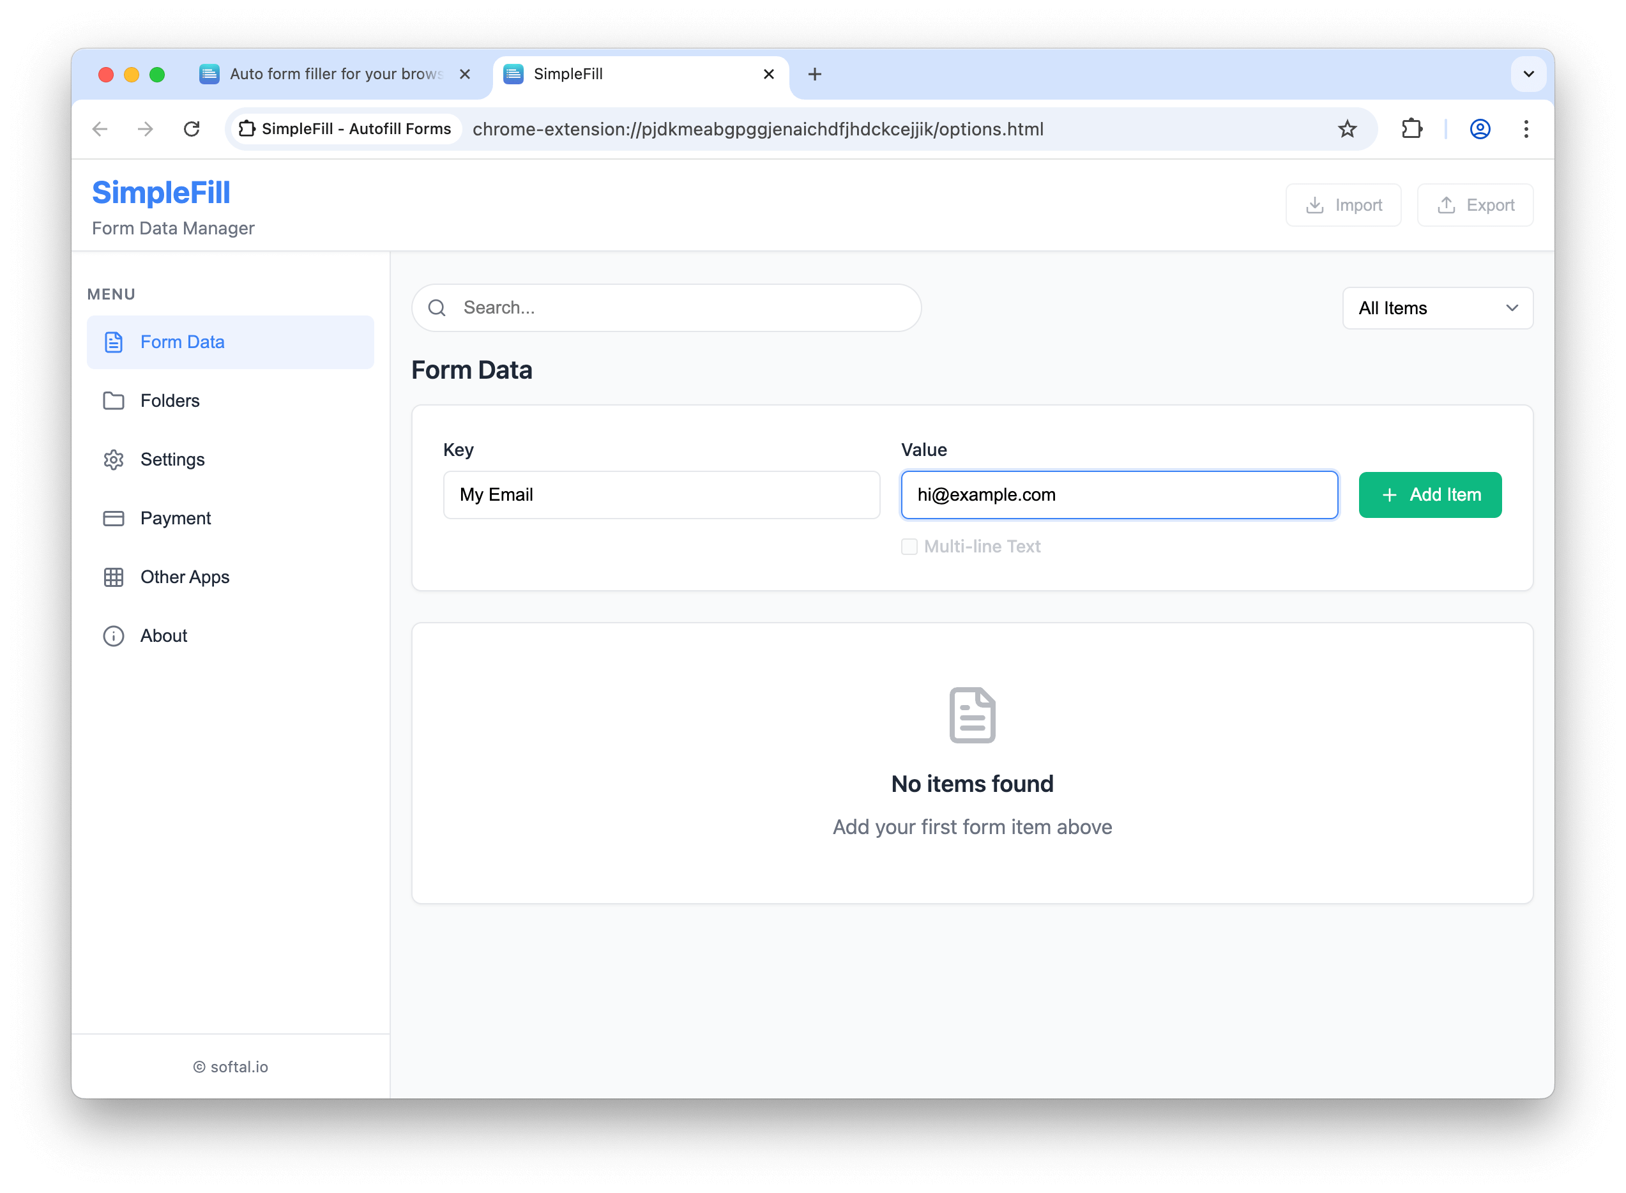This screenshot has height=1193, width=1626.
Task: Go to Settings in the sidebar
Action: 231,459
